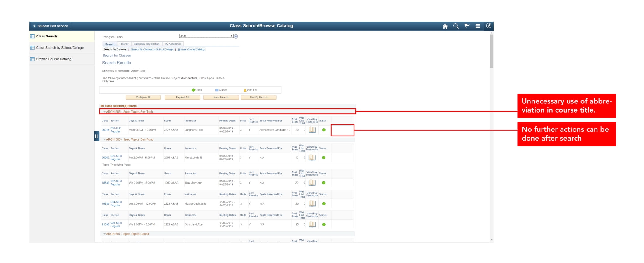The width and height of the screenshot is (644, 263).
Task: Open the Home icon in the header
Action: tap(445, 26)
